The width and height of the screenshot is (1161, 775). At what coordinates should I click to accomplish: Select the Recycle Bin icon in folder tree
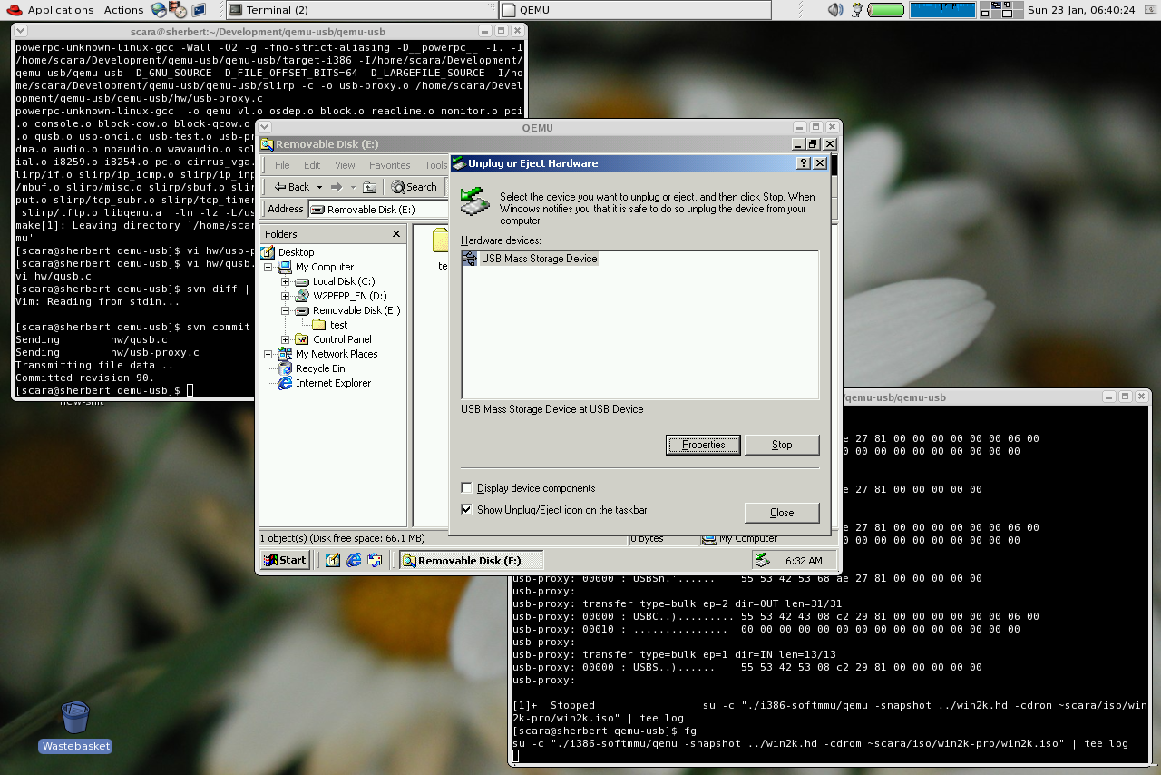pyautogui.click(x=284, y=368)
